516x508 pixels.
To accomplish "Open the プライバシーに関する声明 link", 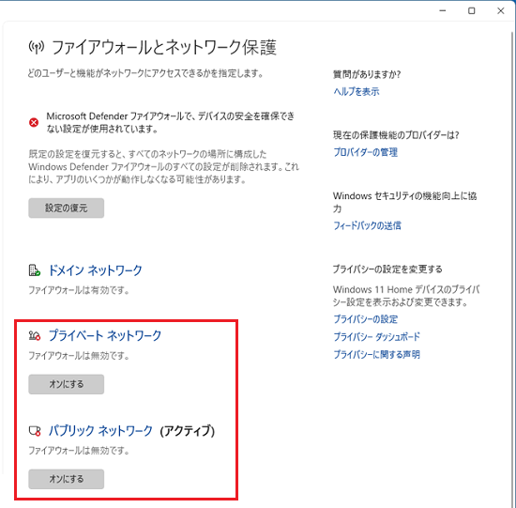I will [x=377, y=355].
